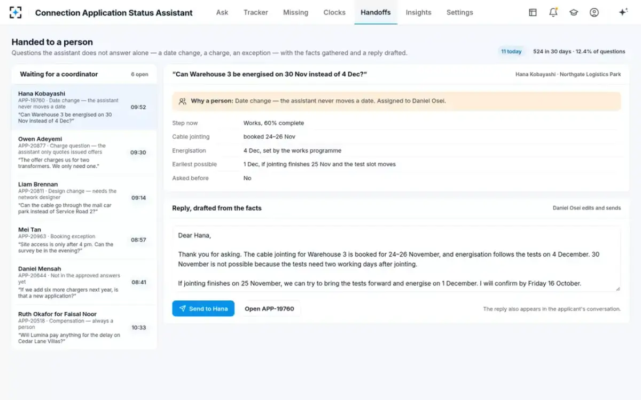Click the Why a person notice banner

pyautogui.click(x=396, y=101)
